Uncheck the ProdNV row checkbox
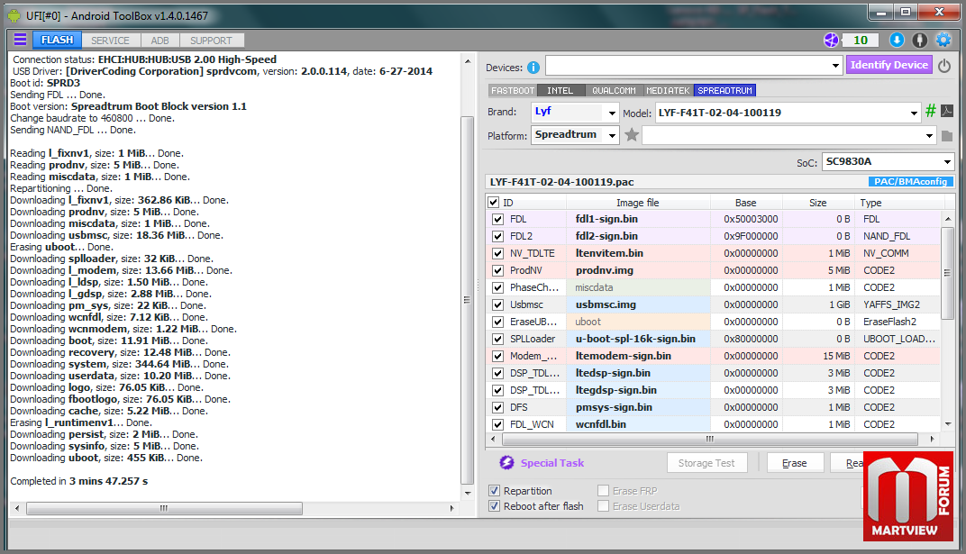 click(x=497, y=271)
